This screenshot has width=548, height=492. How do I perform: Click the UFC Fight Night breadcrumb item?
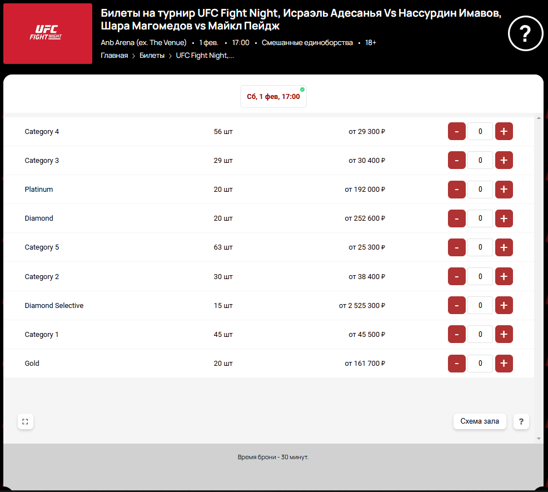click(205, 56)
